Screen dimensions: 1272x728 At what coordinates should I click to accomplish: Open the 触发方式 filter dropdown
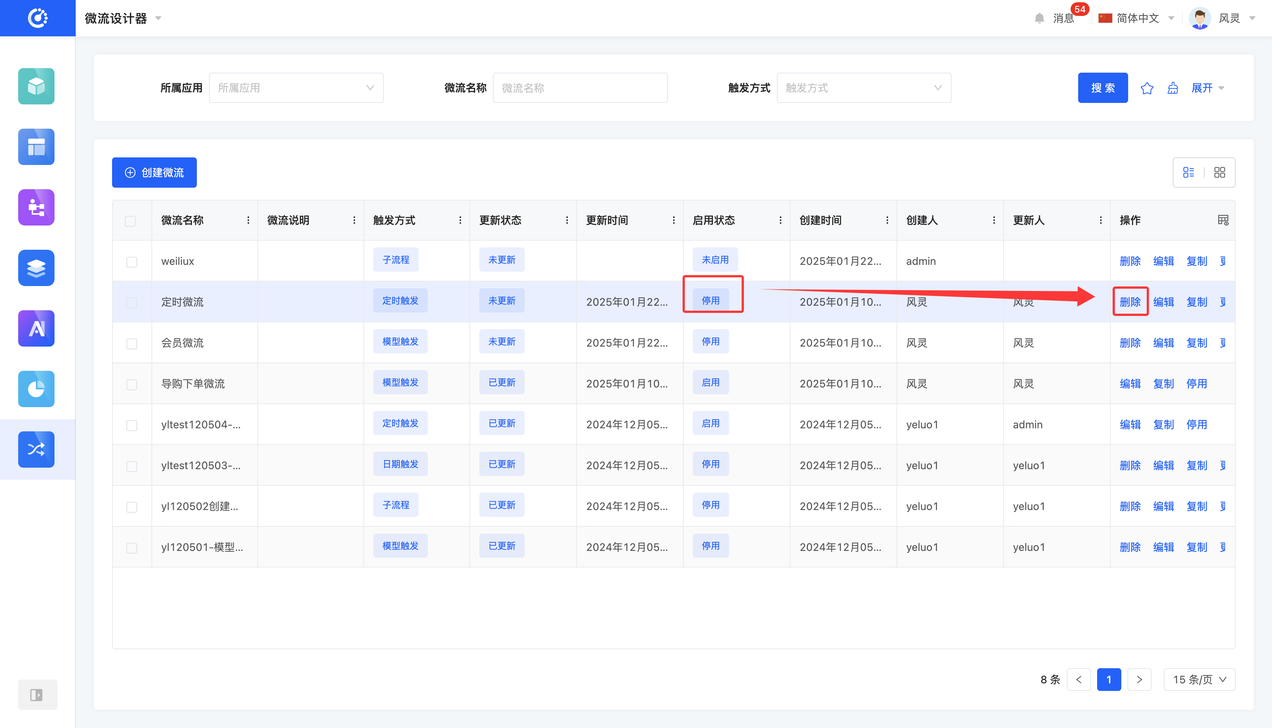[x=864, y=88]
